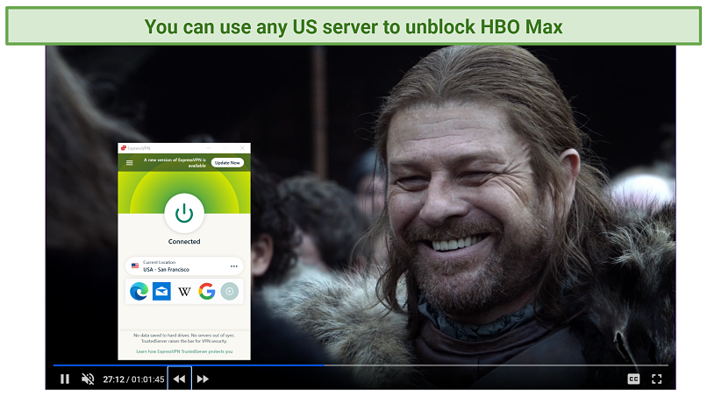Toggle ExpressVPN power connect button

(x=184, y=213)
